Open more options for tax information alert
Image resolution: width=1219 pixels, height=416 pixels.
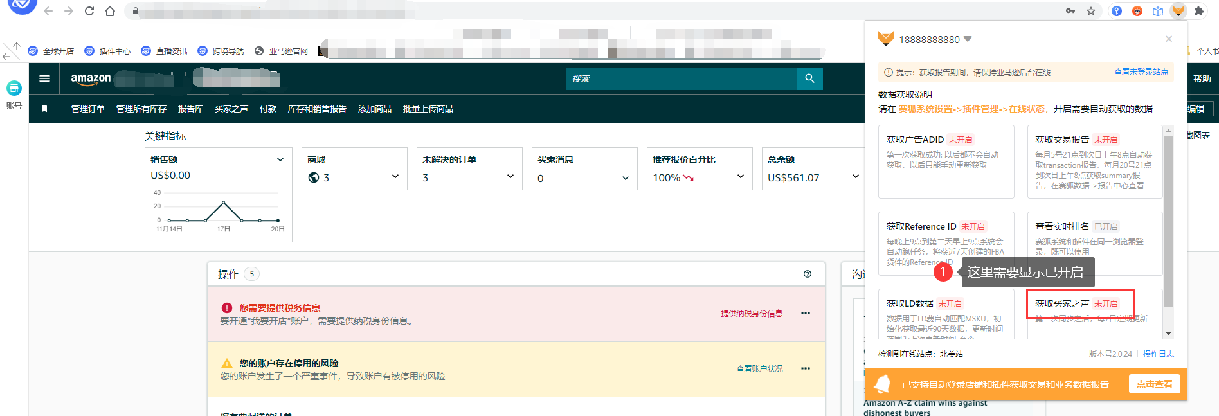806,313
